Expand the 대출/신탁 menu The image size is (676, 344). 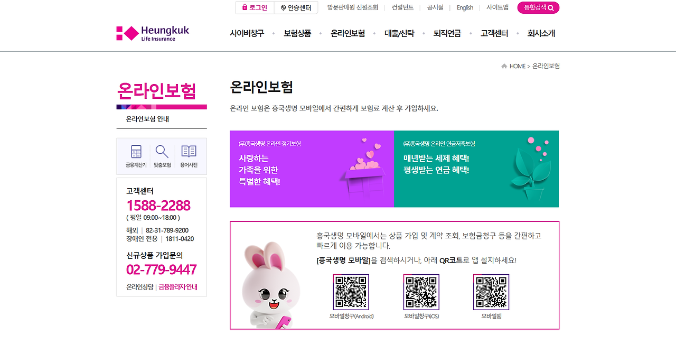(400, 33)
